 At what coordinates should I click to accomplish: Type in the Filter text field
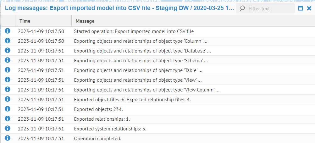point(269,8)
